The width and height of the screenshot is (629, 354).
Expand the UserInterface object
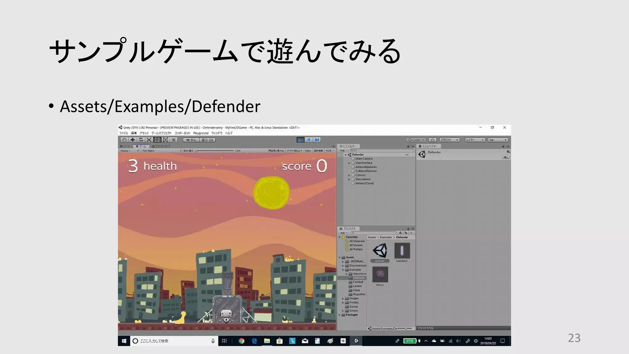coord(349,163)
